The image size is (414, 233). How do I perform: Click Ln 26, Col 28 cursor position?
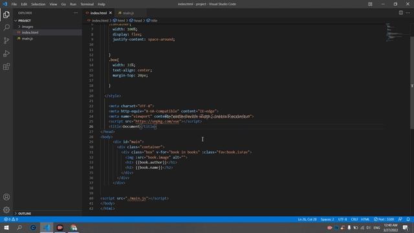coord(307,219)
